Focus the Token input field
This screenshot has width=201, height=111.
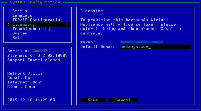pyautogui.click(x=142, y=42)
